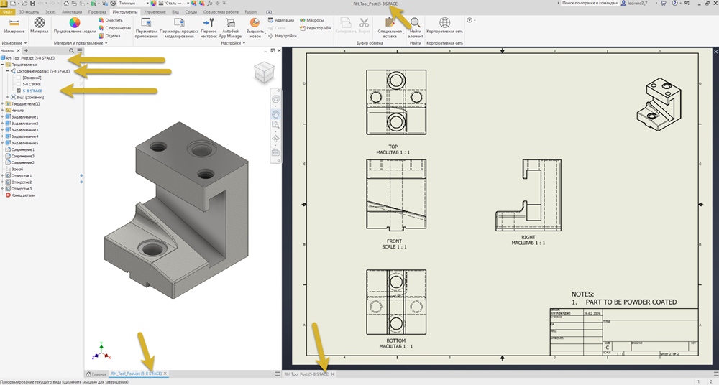Click the search icon in model browser

[x=71, y=50]
